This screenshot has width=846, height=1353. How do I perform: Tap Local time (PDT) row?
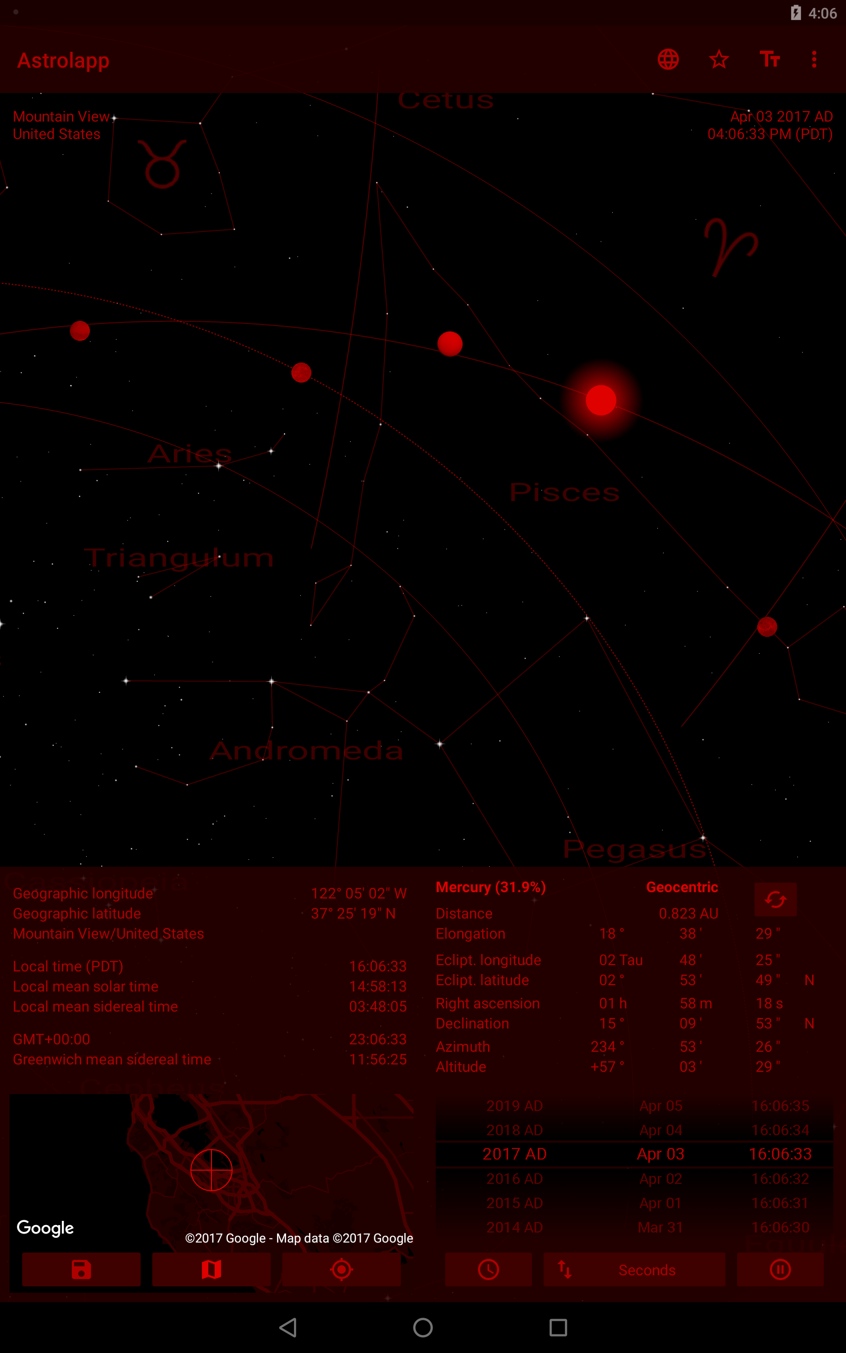210,966
